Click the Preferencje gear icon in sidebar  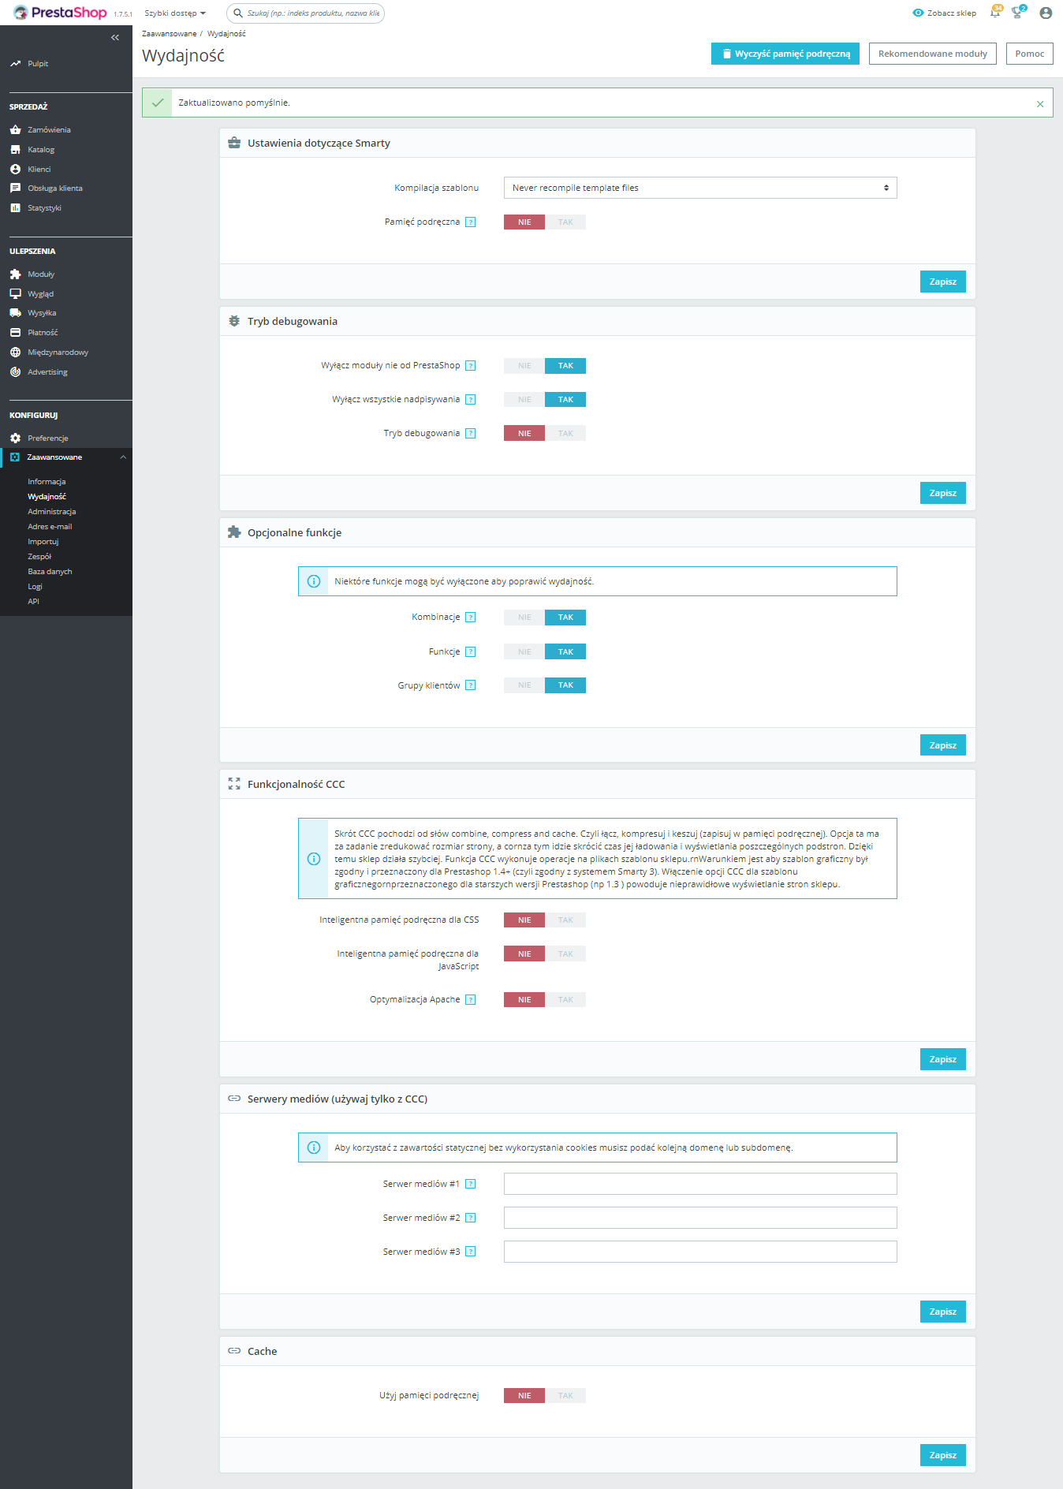point(15,438)
